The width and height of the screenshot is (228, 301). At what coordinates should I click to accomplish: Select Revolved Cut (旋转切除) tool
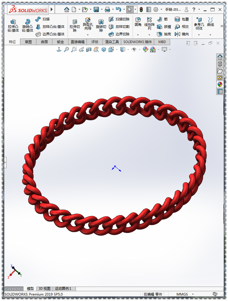[101, 26]
